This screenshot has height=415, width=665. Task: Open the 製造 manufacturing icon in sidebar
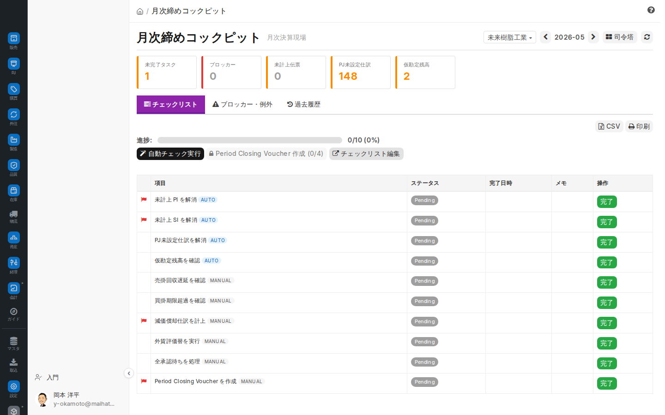(x=14, y=140)
